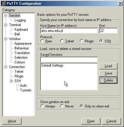Collapse the Connection tree node
Viewport: 124px width, 127px height.
6,67
